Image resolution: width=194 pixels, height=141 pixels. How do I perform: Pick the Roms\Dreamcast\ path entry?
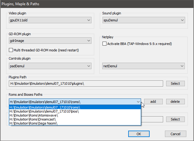click(x=75, y=119)
